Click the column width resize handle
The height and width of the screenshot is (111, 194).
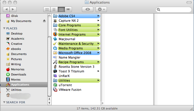(x=103, y=103)
